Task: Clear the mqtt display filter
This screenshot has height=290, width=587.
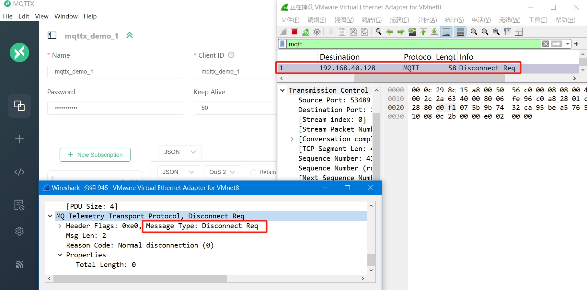Action: tap(546, 44)
